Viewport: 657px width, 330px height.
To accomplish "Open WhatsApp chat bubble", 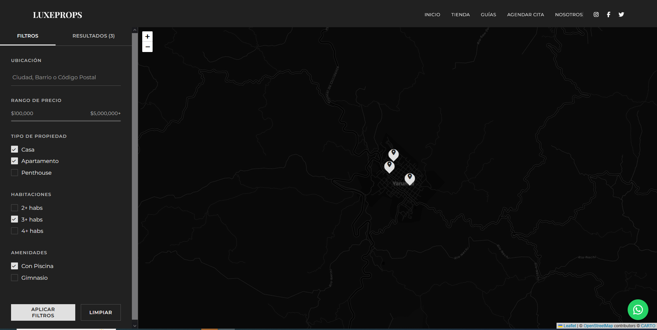I will [638, 310].
